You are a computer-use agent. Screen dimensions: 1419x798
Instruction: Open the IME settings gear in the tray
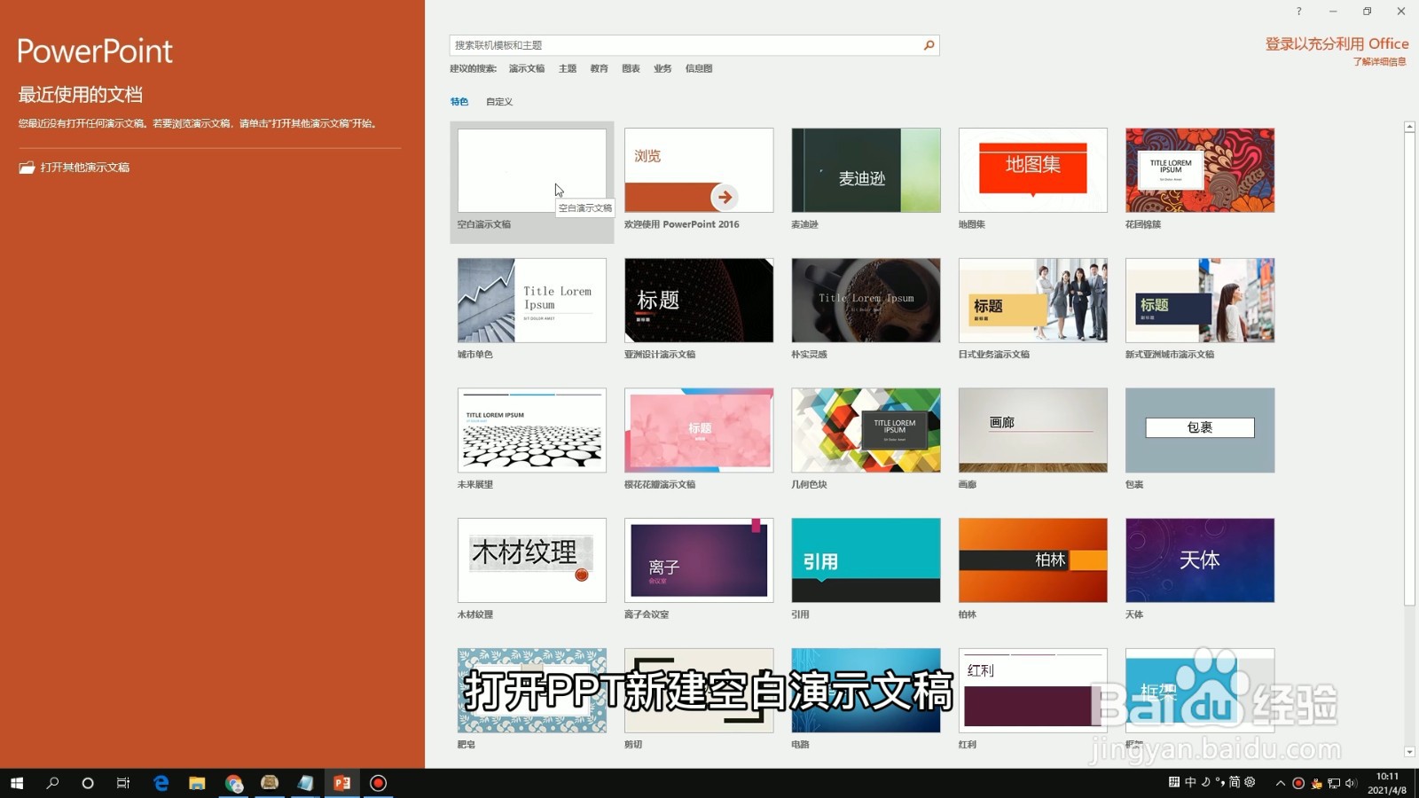(x=1250, y=782)
